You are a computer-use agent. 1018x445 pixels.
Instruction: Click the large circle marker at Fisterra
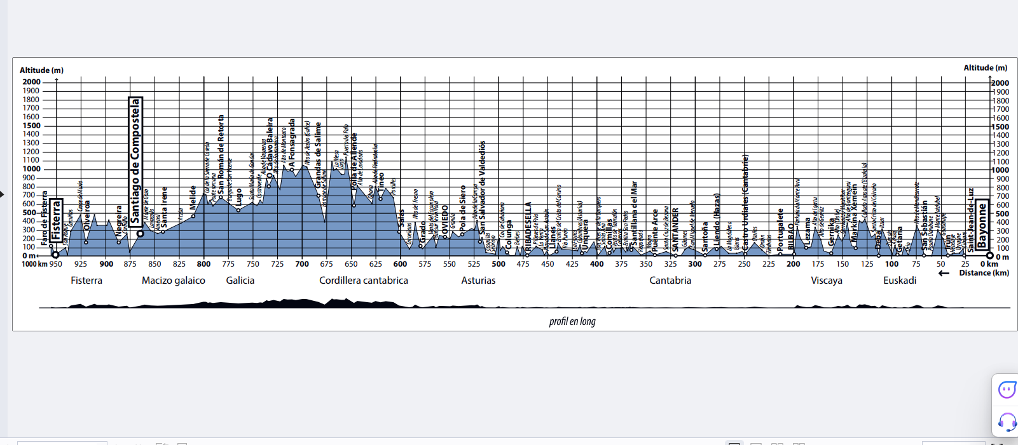coord(55,255)
